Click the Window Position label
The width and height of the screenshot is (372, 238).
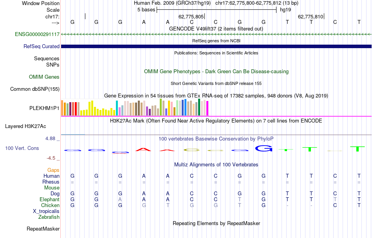[x=41, y=3]
